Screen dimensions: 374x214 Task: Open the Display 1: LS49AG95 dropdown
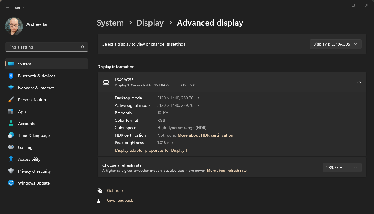pyautogui.click(x=335, y=44)
